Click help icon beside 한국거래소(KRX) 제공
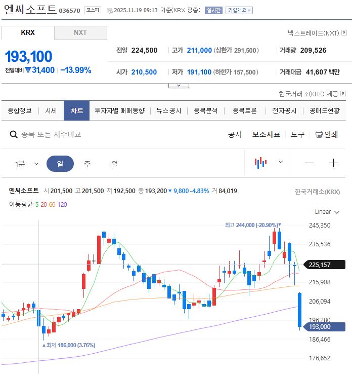 343,94
